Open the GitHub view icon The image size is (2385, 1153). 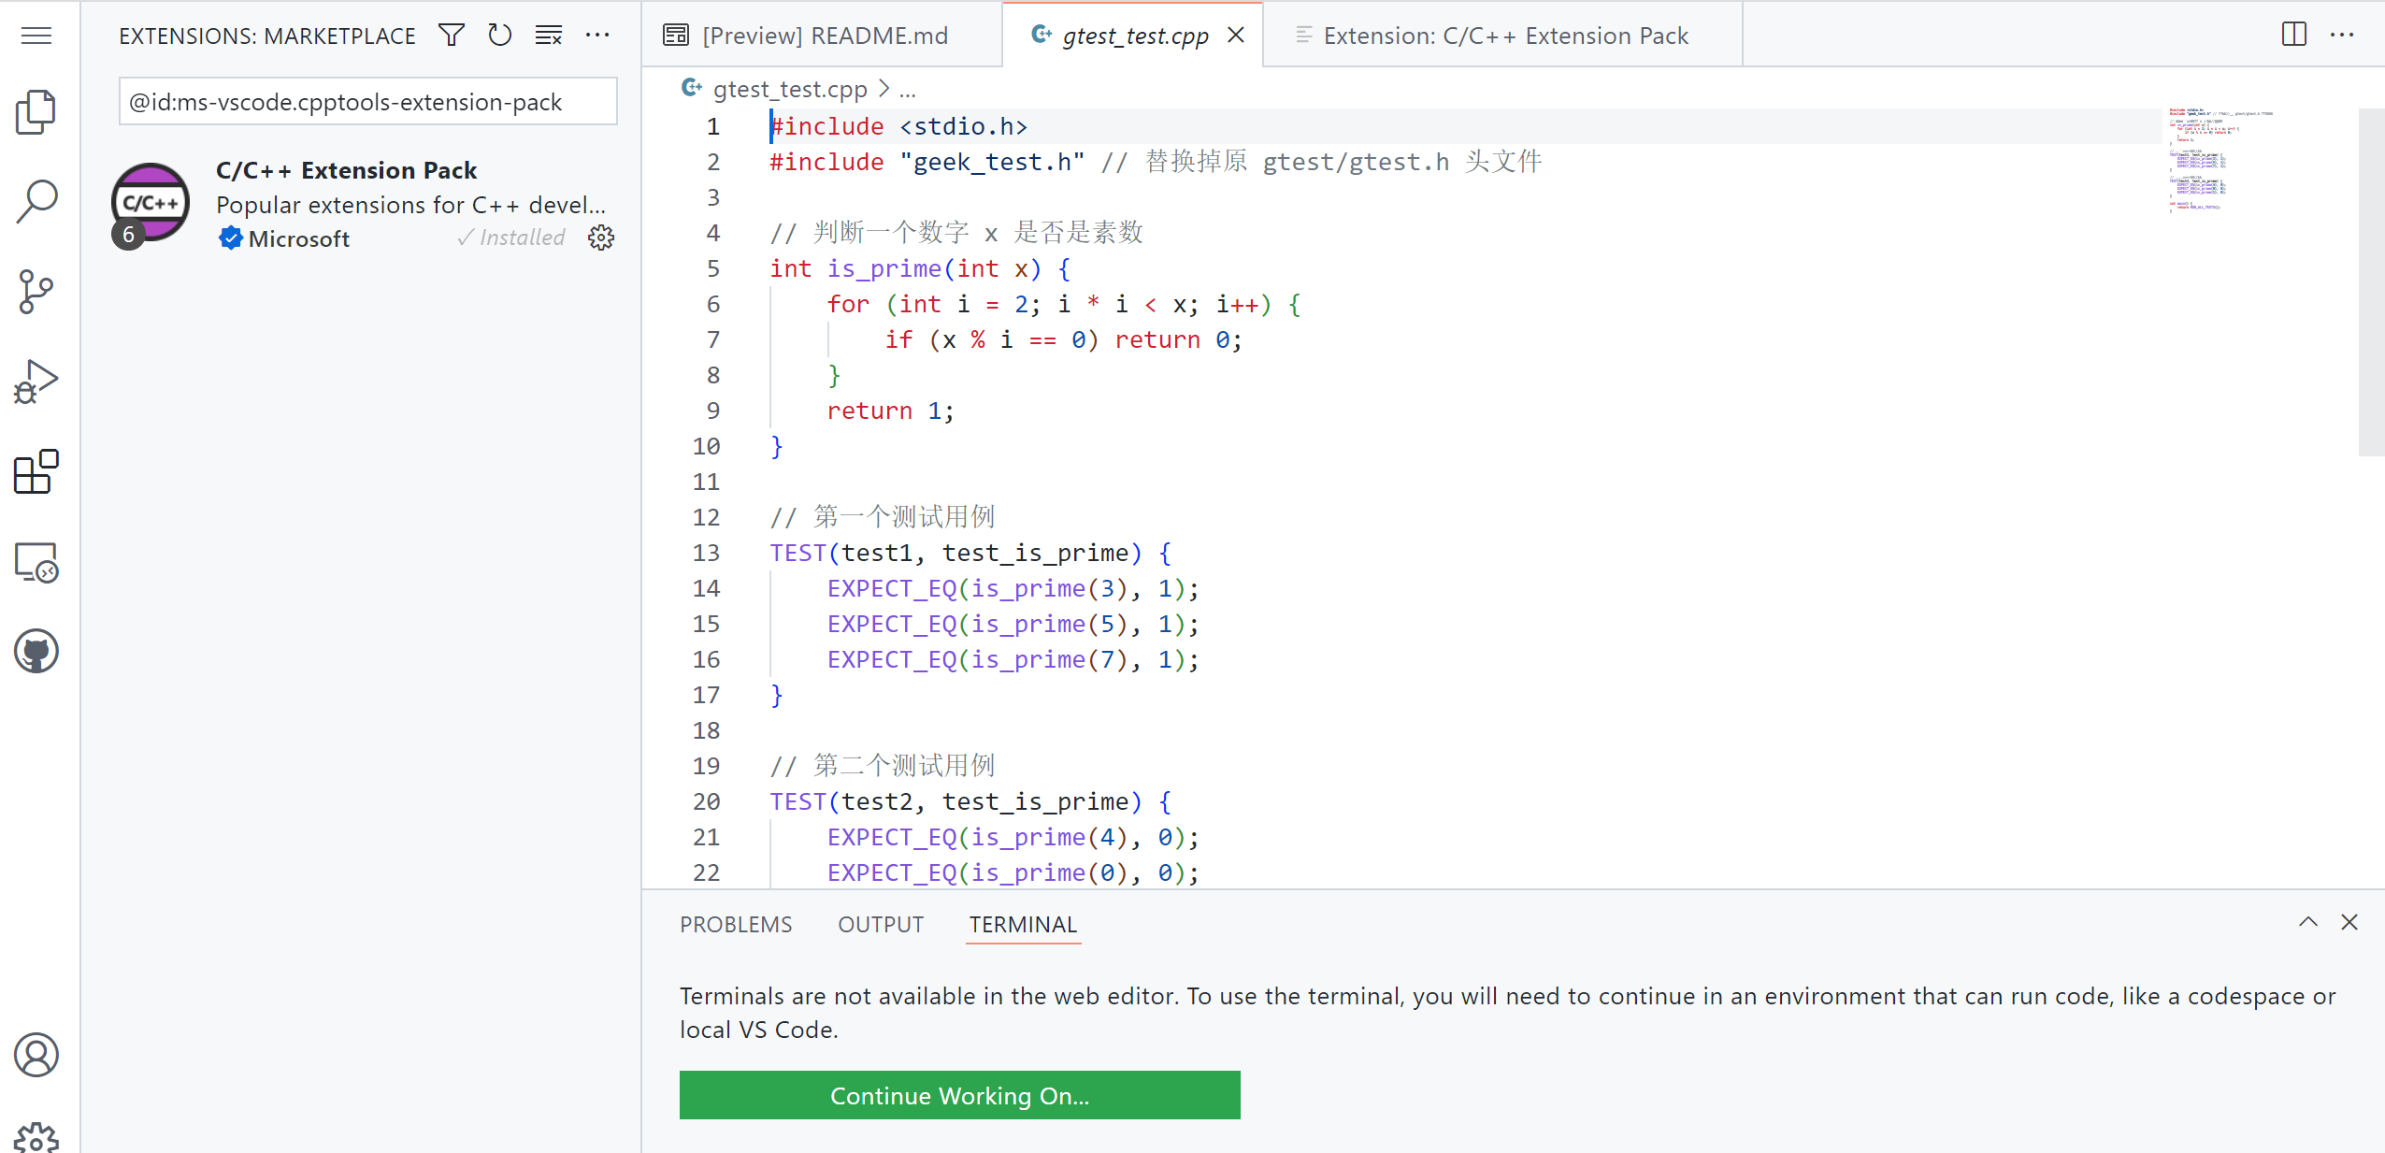(36, 651)
